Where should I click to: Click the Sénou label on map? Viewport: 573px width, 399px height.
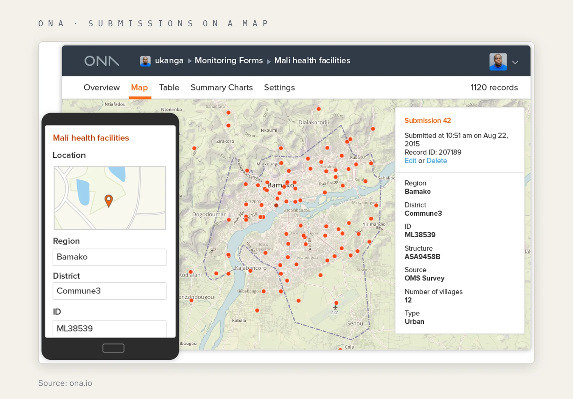(355, 323)
